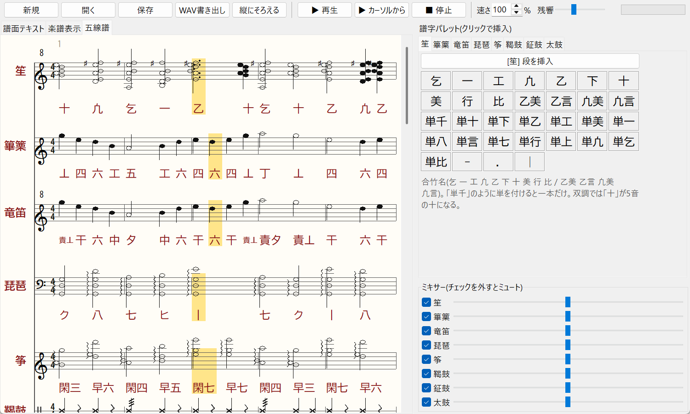Save the score with 保存
The height and width of the screenshot is (414, 690).
tap(145, 10)
